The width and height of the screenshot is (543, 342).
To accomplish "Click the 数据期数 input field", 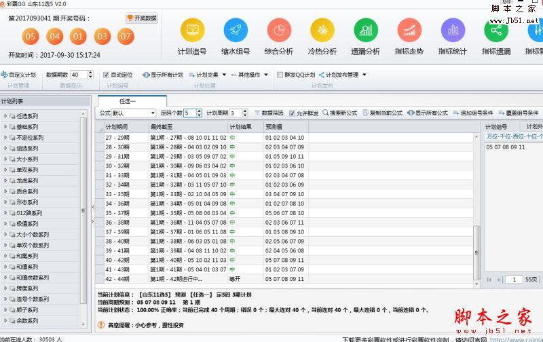I will [x=78, y=75].
